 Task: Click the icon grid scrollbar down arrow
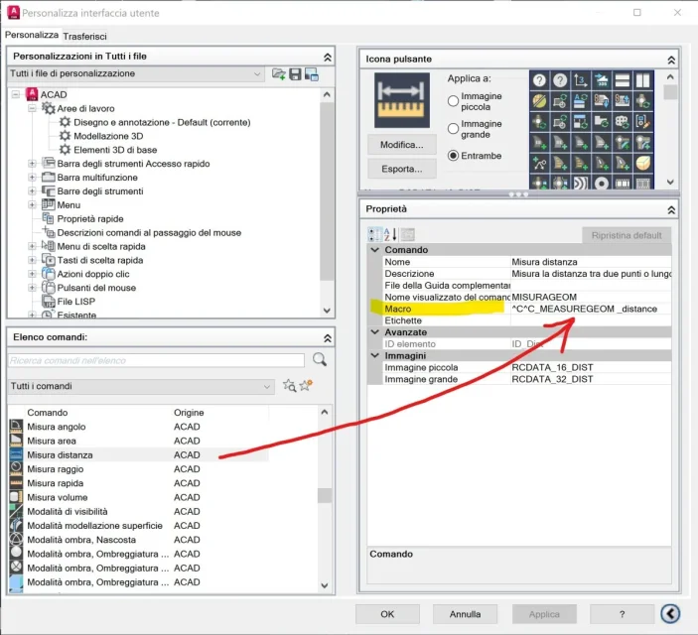[670, 182]
